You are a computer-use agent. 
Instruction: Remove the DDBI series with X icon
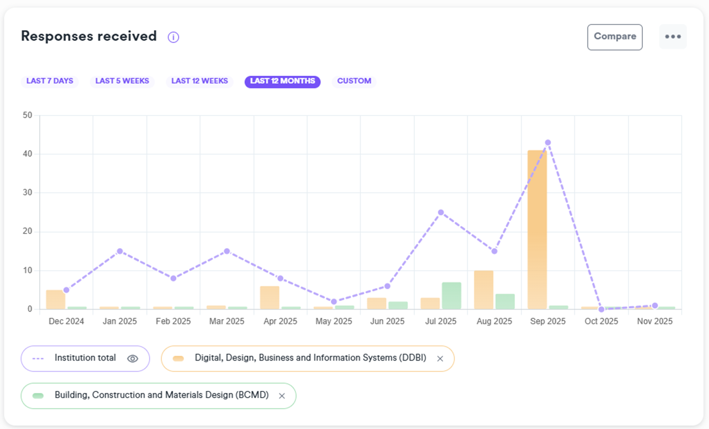coord(440,358)
